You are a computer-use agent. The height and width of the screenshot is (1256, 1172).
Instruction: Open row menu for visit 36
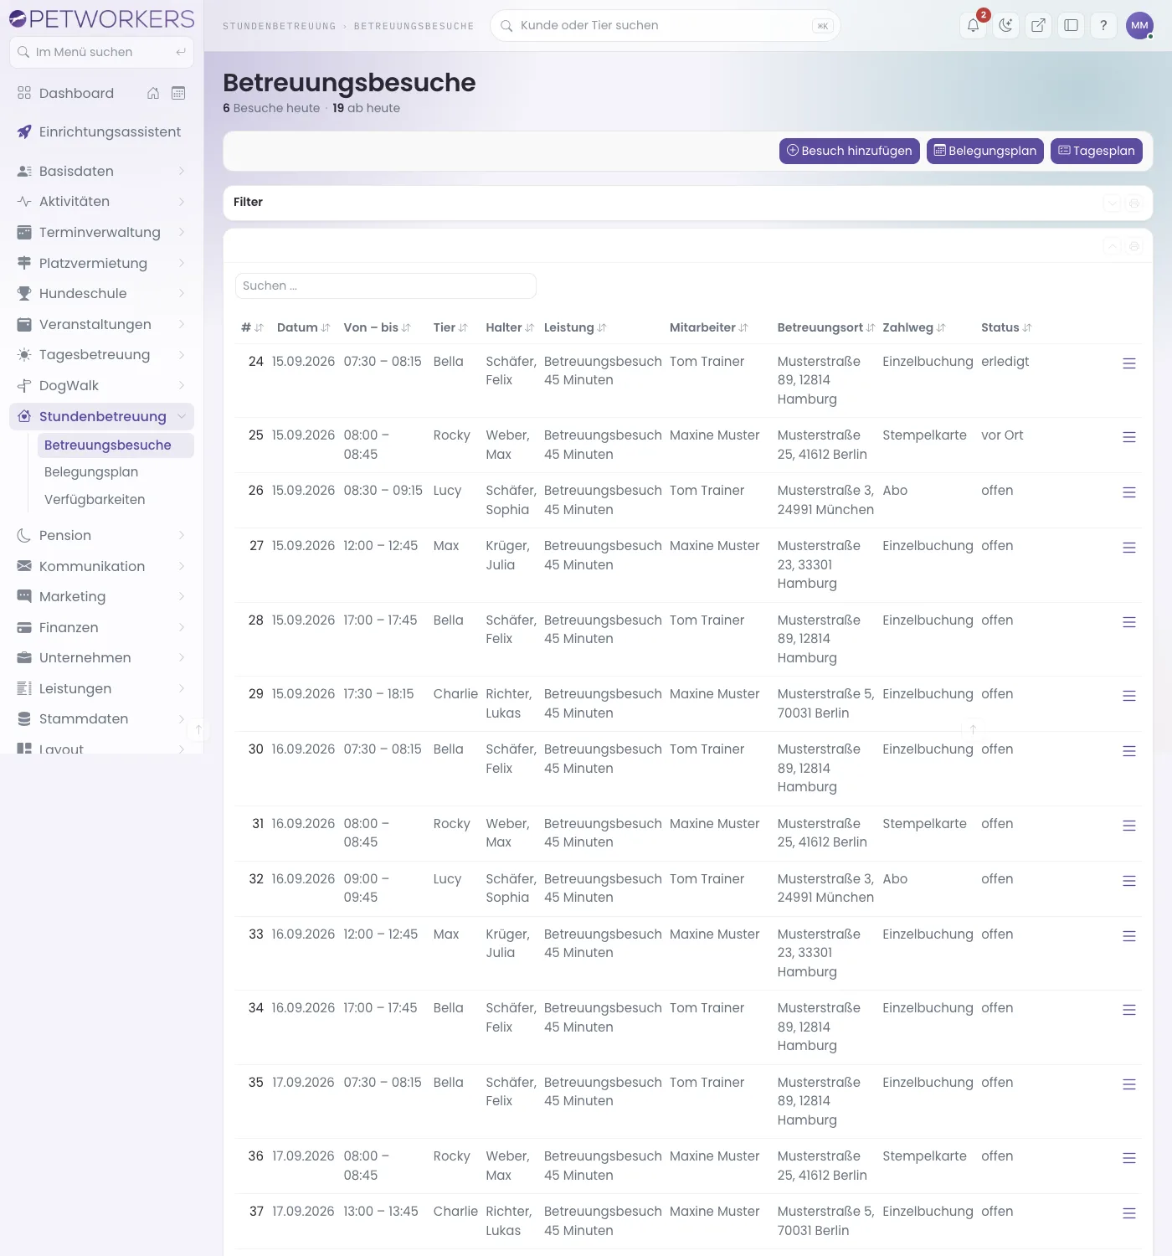click(1129, 1158)
